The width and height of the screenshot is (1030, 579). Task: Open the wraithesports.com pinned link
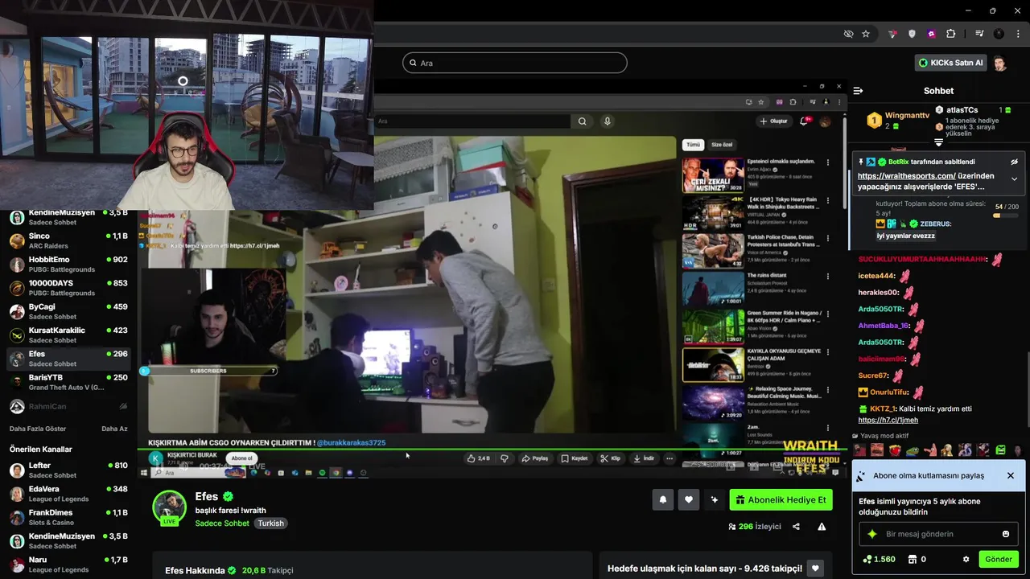[x=906, y=175]
